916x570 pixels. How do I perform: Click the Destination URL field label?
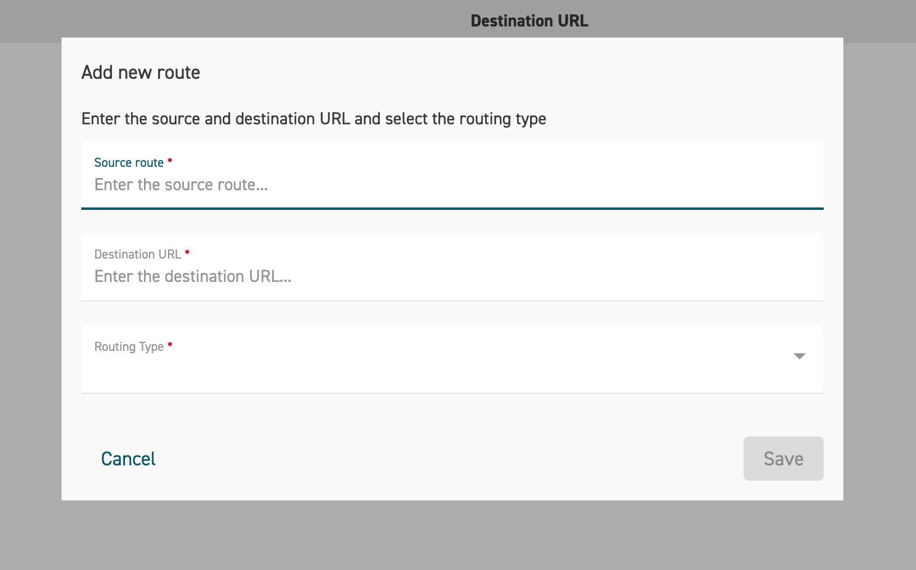[137, 254]
